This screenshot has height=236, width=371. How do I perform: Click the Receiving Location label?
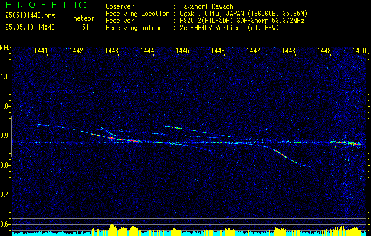click(x=137, y=14)
